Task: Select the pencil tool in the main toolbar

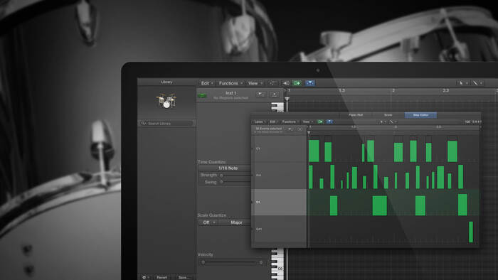Action: 475,83
